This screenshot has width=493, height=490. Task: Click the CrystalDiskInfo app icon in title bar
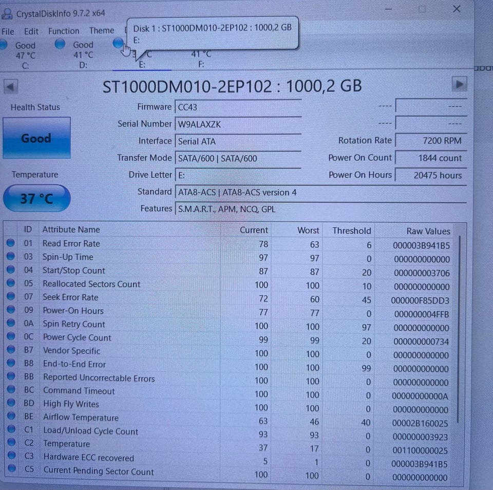7,14
